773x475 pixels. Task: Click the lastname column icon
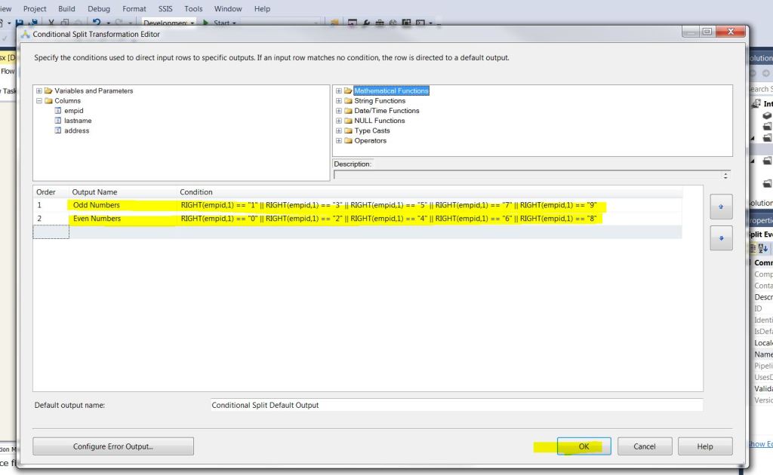(x=57, y=121)
